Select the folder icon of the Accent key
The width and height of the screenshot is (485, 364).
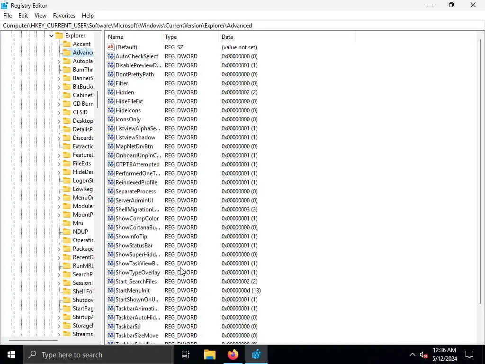[67, 44]
